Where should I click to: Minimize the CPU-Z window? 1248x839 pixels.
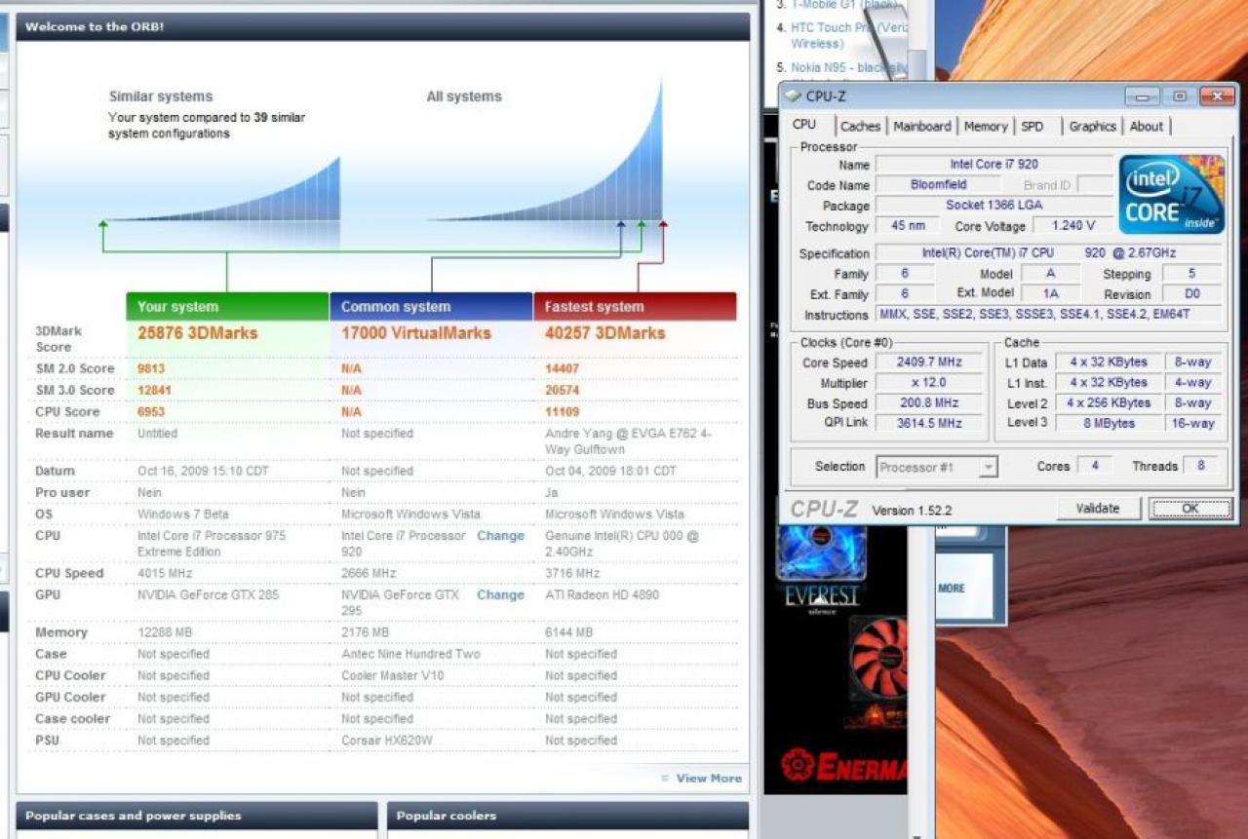pyautogui.click(x=1142, y=95)
